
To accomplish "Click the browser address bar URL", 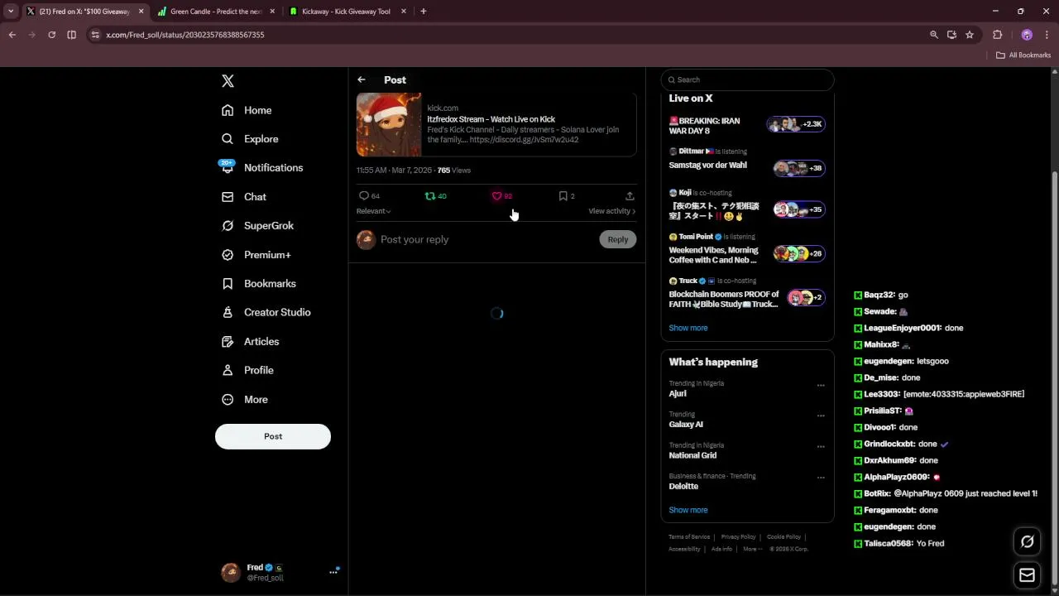I will pos(185,35).
